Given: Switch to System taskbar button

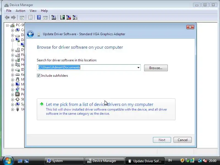Looking at the screenshot, I should click(64, 161).
